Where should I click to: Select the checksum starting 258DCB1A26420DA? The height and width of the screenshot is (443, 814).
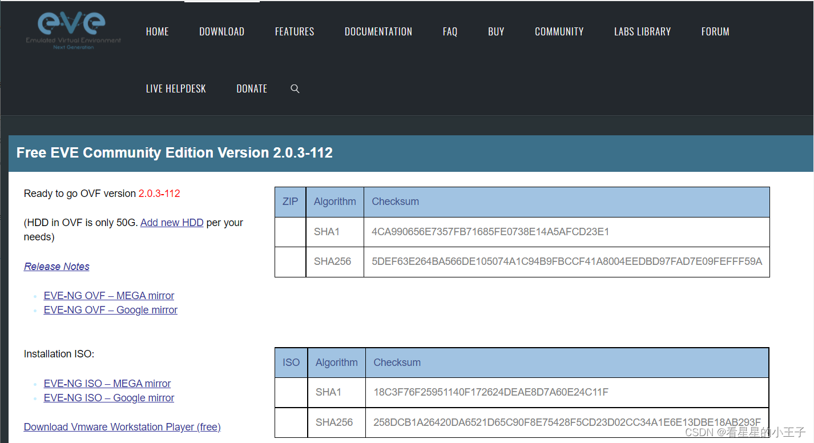click(x=567, y=422)
